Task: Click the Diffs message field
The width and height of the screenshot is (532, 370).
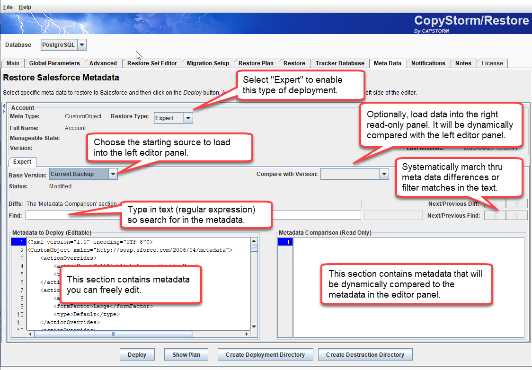Action: coord(194,204)
